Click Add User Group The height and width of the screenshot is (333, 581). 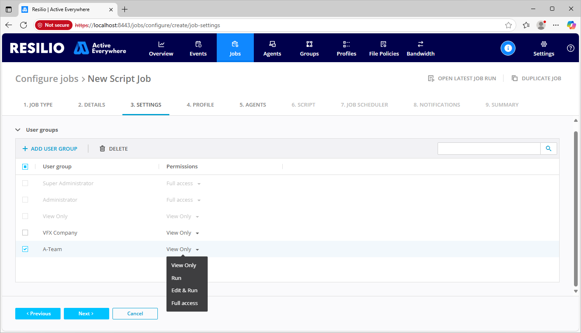[x=50, y=149]
